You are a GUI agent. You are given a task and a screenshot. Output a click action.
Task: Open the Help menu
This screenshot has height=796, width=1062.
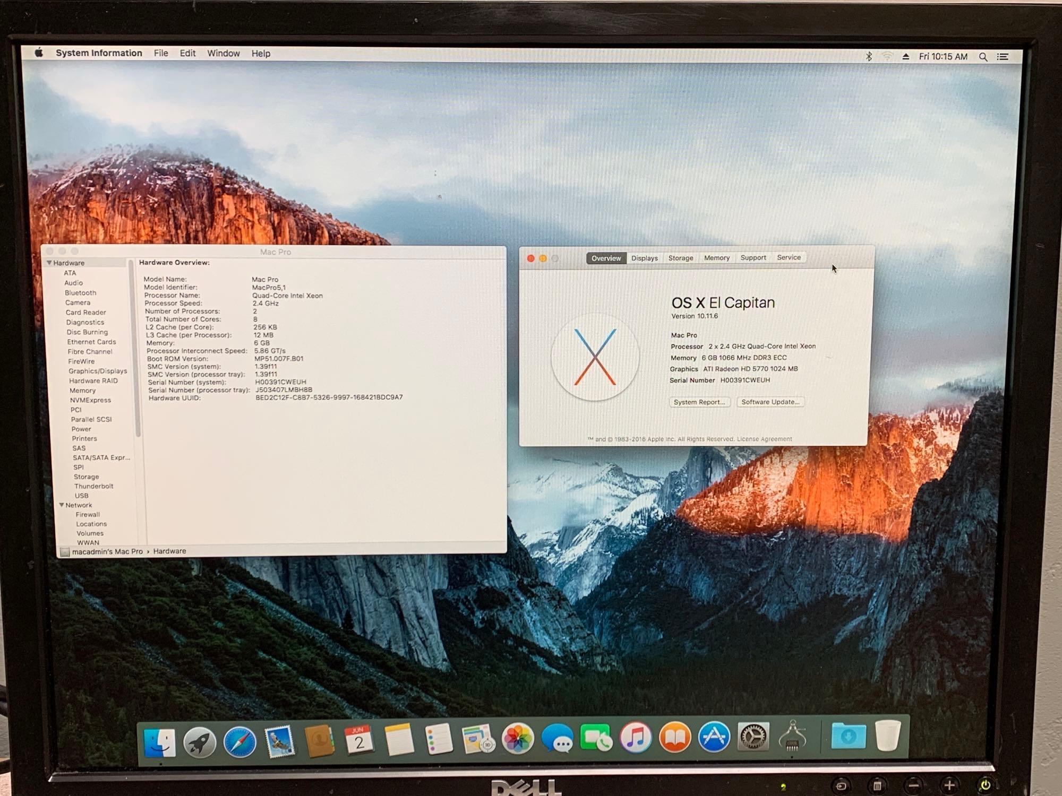point(261,54)
